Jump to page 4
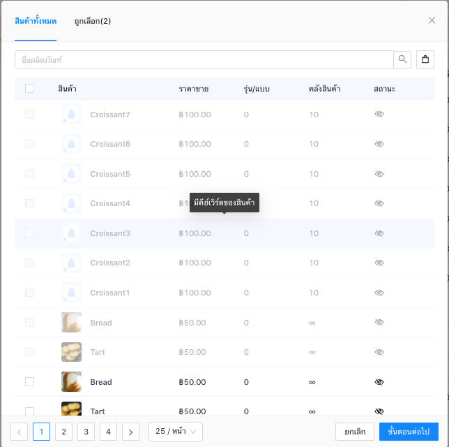 [108, 432]
